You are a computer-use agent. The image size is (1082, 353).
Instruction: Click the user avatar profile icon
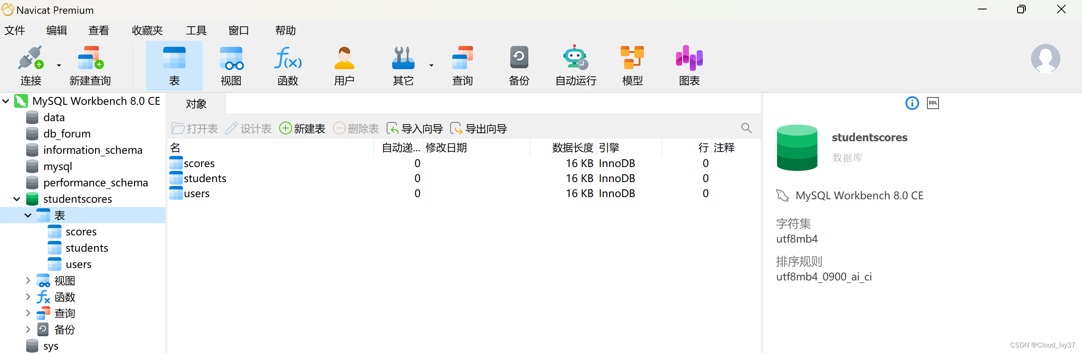pos(1045,58)
